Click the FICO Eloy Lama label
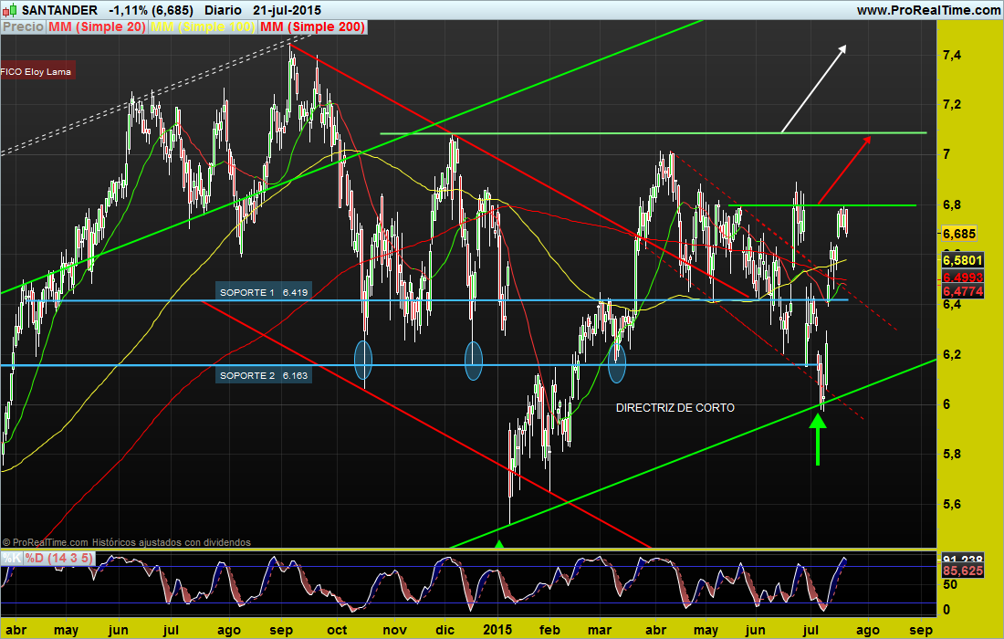Viewport: 1004px width, 639px height. [x=37, y=71]
